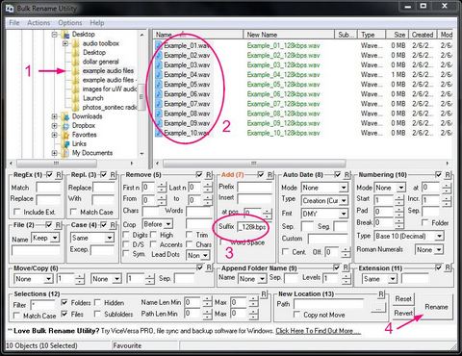Select the Favorites star icon
Image resolution: width=462 pixels, height=356 pixels.
tap(65, 135)
